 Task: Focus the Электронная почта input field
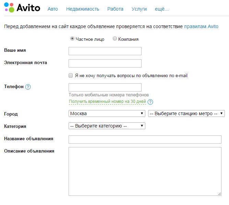(105, 63)
